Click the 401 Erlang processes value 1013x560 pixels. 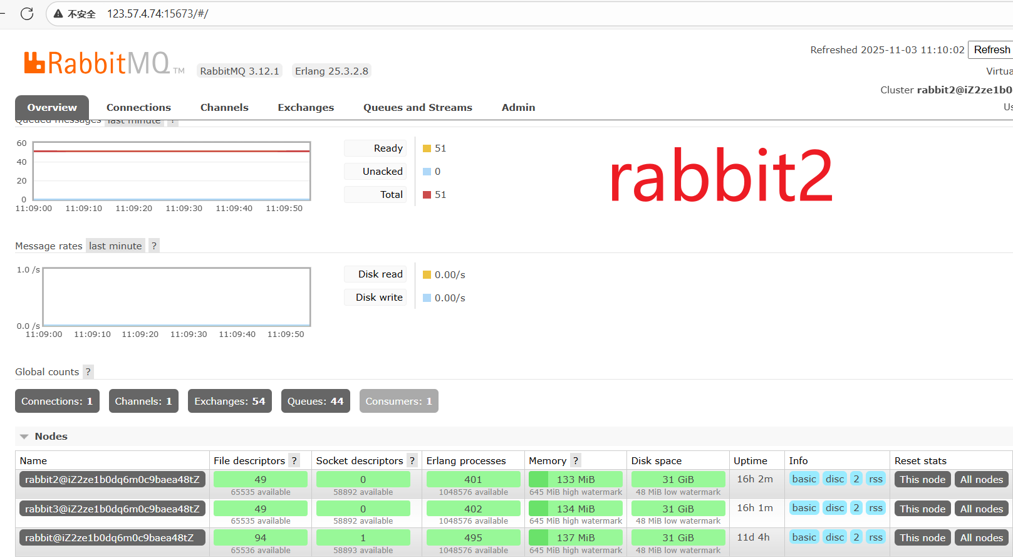pyautogui.click(x=474, y=479)
